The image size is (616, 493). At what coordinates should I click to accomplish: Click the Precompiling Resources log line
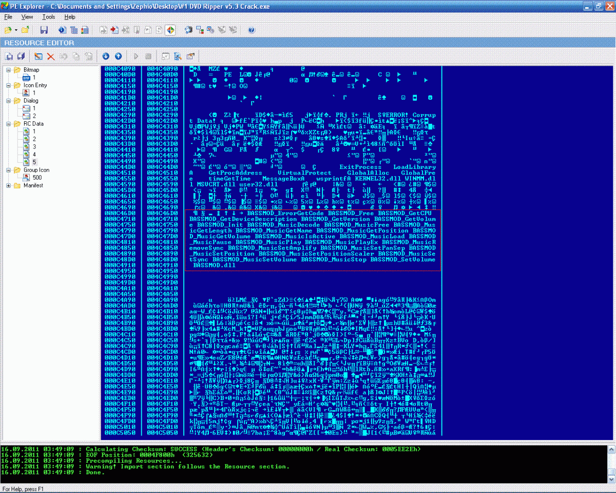(91, 461)
